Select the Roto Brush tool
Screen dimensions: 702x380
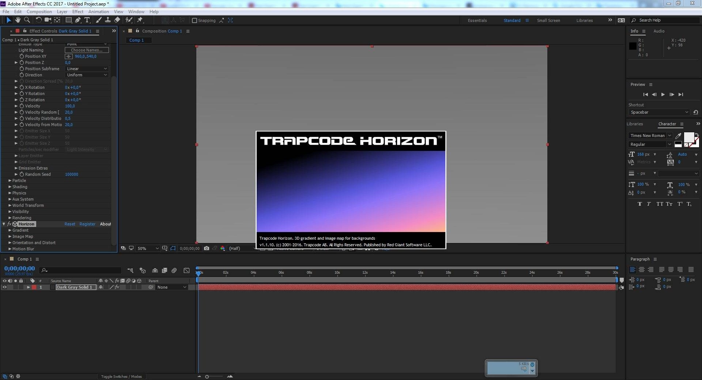(x=129, y=20)
